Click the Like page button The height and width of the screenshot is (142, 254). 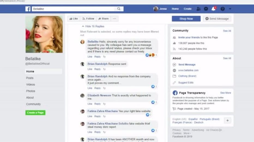click(74, 19)
